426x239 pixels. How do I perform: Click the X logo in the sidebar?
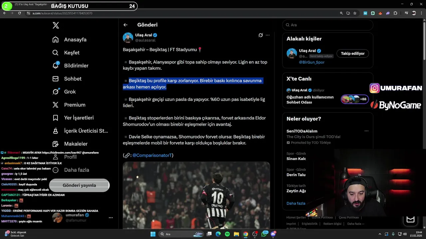tap(56, 25)
